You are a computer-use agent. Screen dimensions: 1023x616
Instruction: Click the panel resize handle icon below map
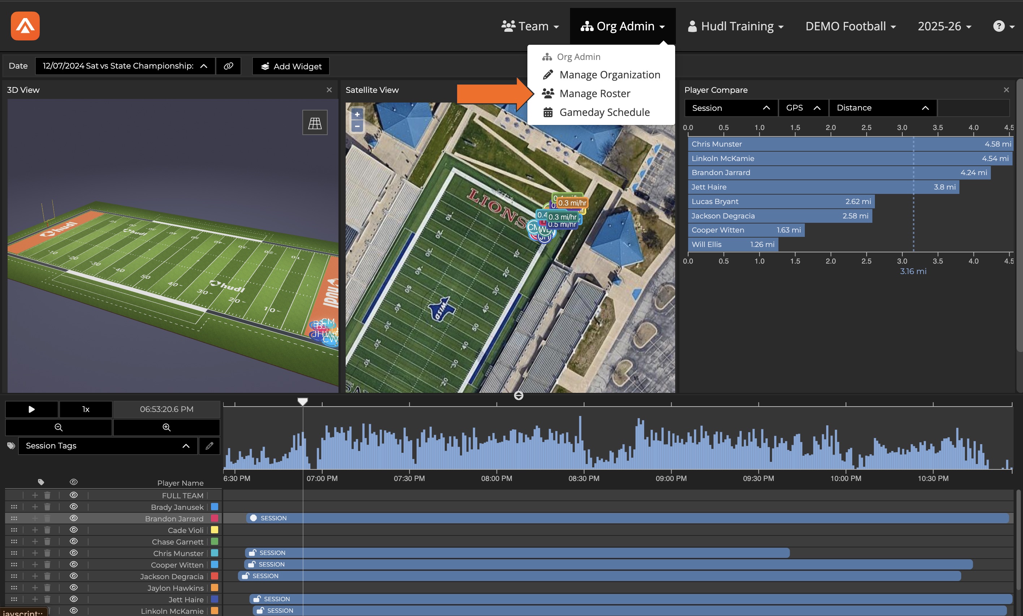pos(519,396)
